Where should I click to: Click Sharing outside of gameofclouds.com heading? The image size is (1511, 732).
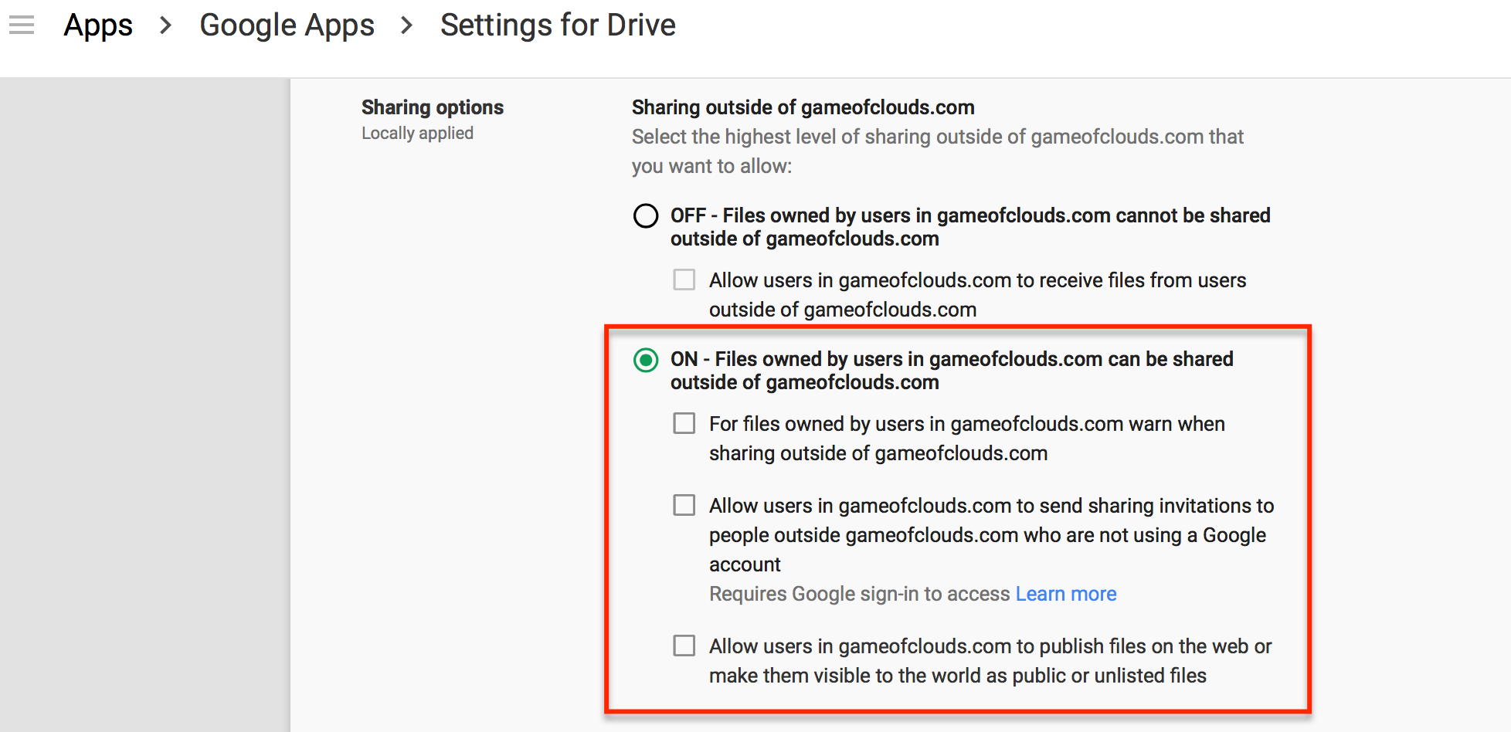pos(803,107)
